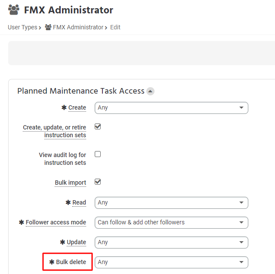
Task: Click the chevron after User Types breadcrumb
Action: click(x=40, y=28)
